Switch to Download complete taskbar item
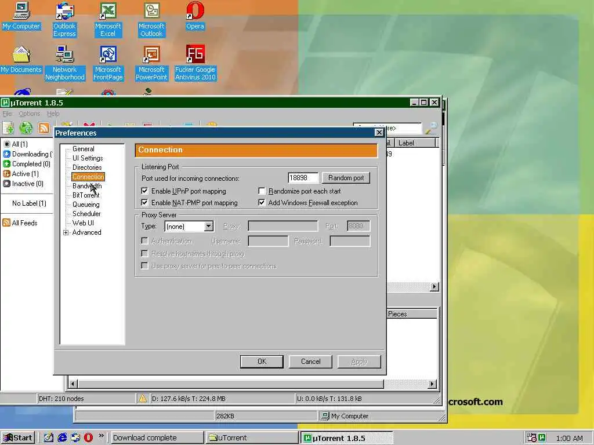 [x=157, y=438]
